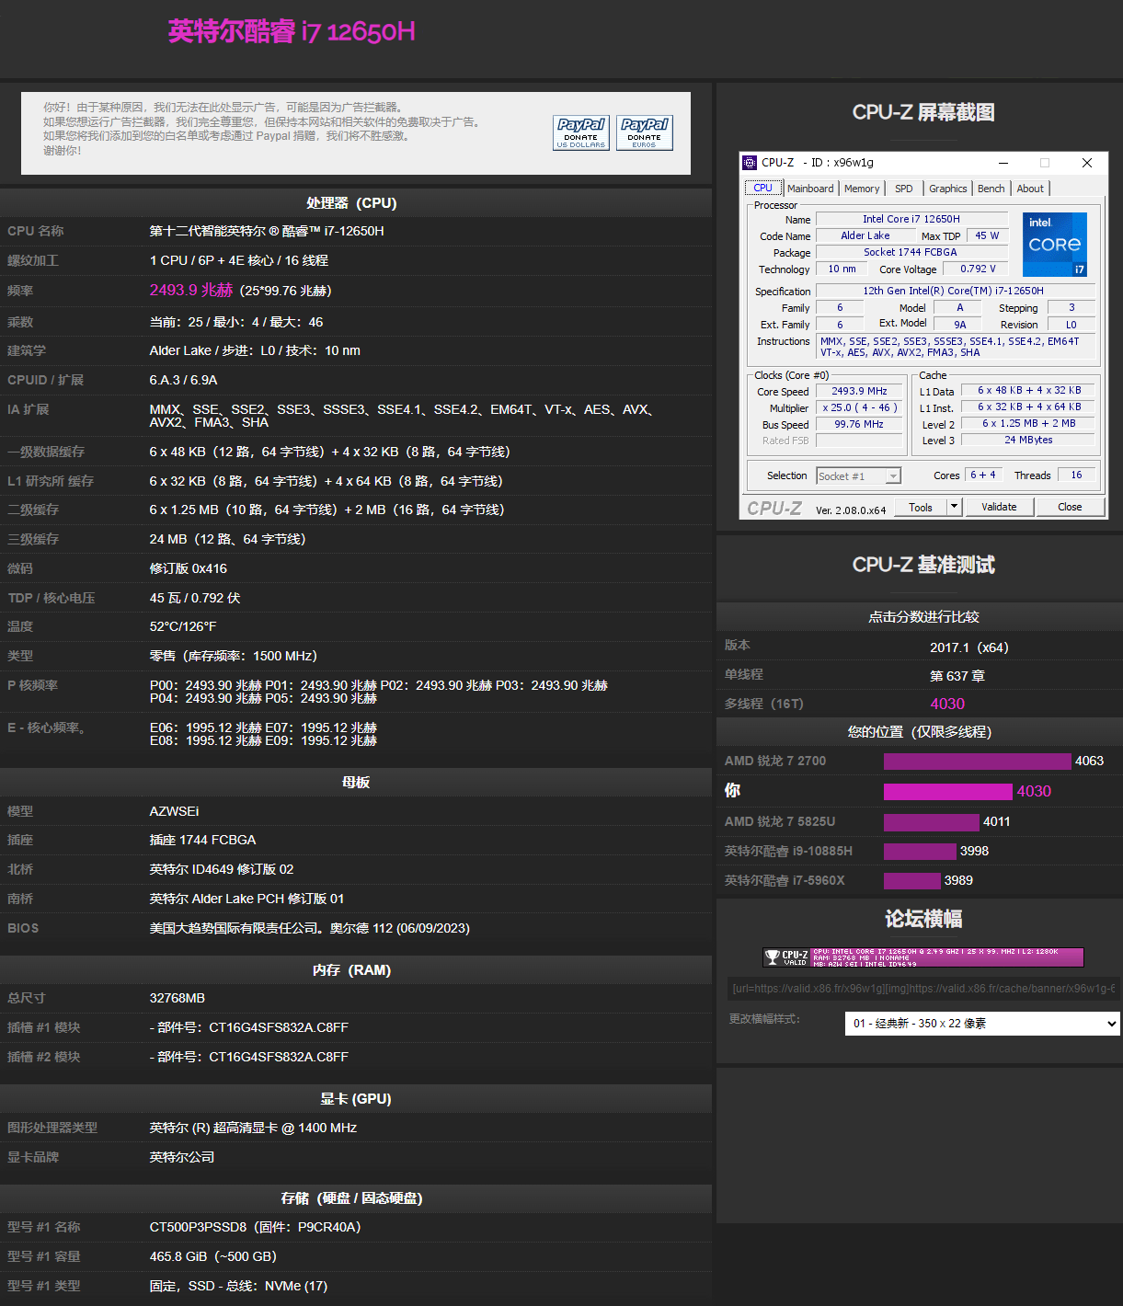
Task: Click the CPU-Z logo at the window's bottom-left
Action: (x=773, y=507)
